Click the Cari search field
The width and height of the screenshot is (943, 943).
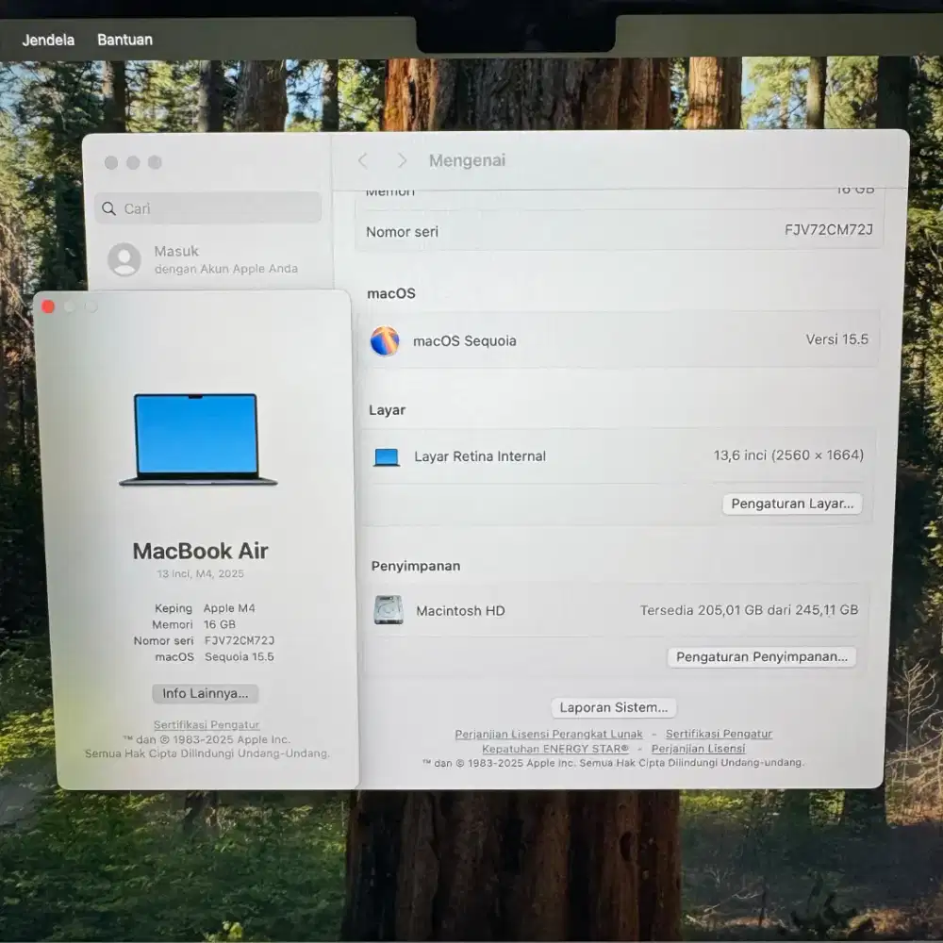pos(208,208)
